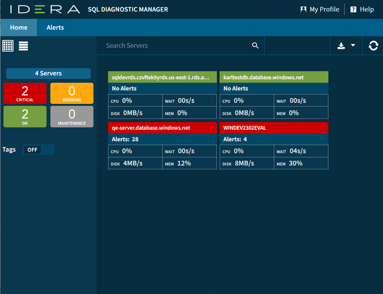The height and width of the screenshot is (294, 383).
Task: Click MEM 0% on the karltestdb card
Action: pos(301,113)
